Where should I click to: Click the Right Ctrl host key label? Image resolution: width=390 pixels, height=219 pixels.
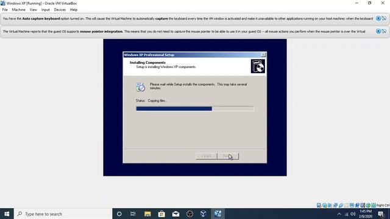pyautogui.click(x=383, y=206)
